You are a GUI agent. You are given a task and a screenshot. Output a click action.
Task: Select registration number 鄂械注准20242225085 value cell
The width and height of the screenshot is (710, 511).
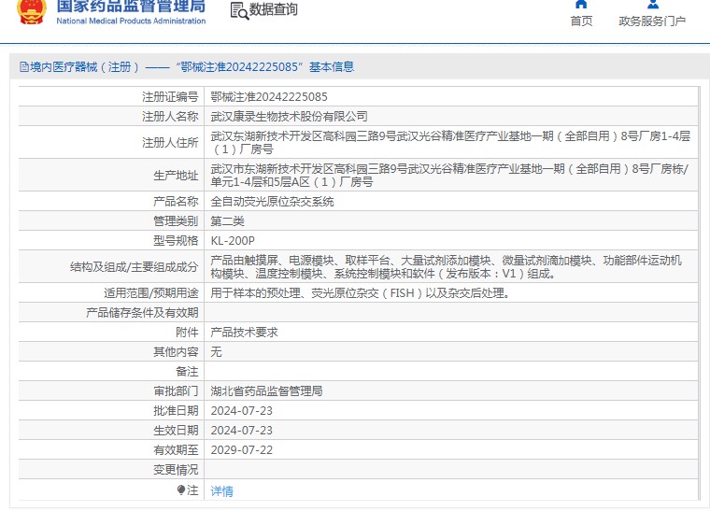[450, 97]
